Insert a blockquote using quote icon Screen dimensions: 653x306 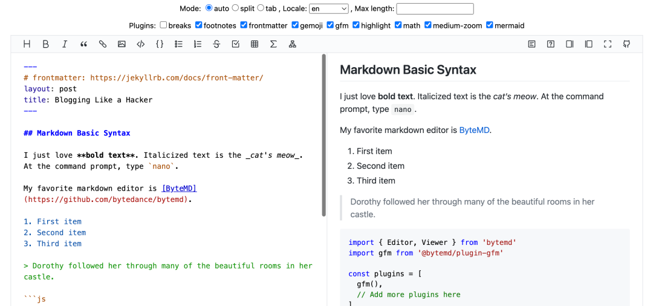[83, 44]
